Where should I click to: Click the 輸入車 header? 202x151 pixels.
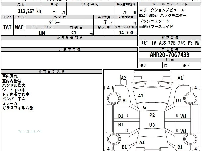(104, 27)
